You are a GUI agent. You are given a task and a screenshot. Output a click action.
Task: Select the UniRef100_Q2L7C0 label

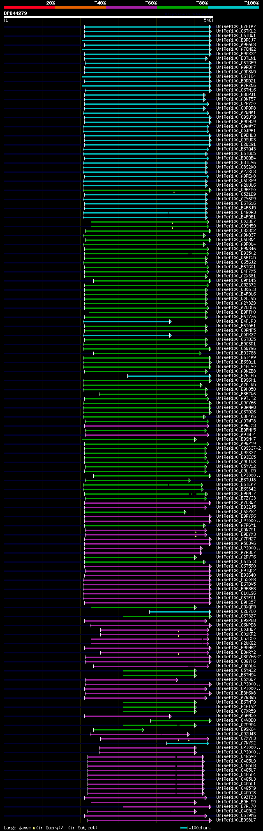236,611
